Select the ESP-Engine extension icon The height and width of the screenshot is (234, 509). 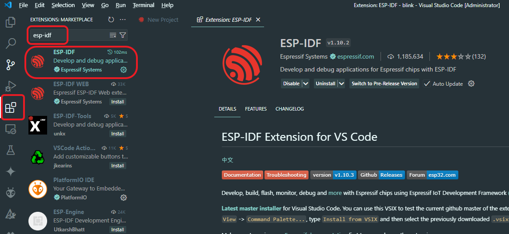point(38,221)
